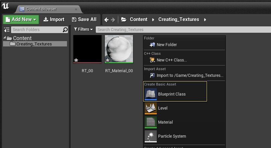Close the Content Browser tab

click(76, 9)
